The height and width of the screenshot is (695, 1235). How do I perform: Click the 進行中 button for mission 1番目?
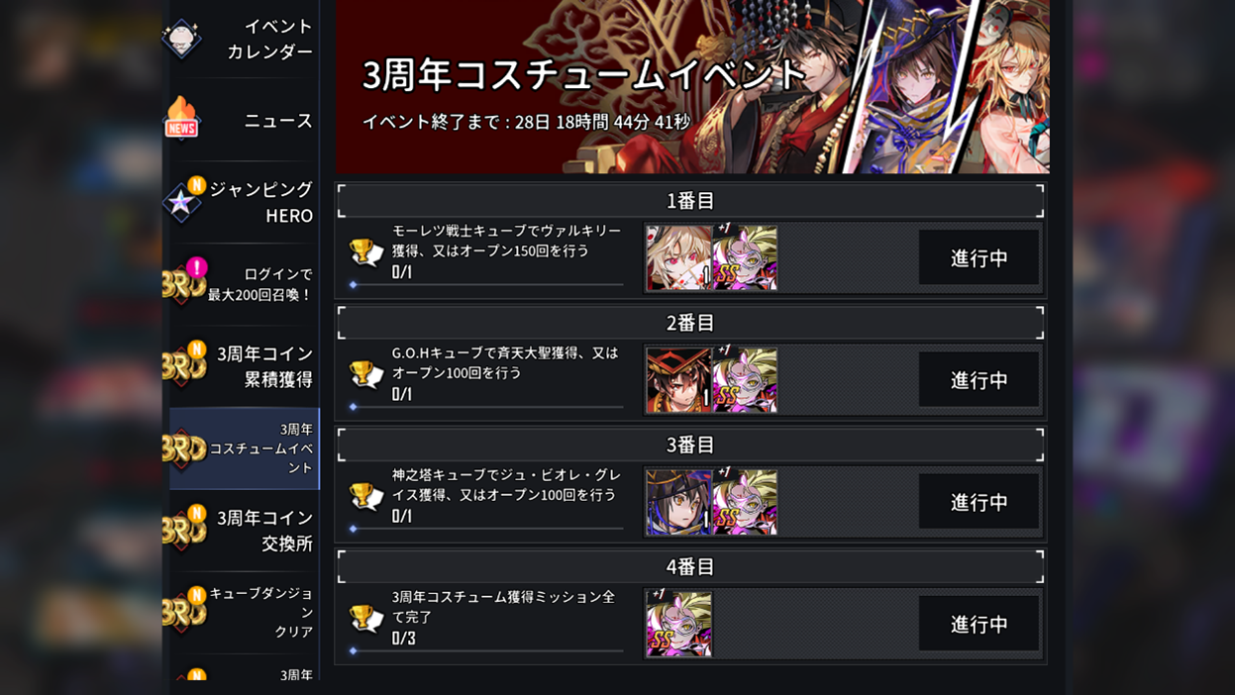(x=978, y=257)
